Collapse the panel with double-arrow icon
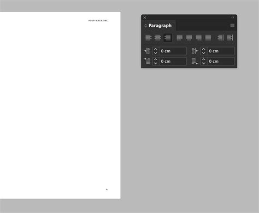The image size is (259, 213). (233, 17)
